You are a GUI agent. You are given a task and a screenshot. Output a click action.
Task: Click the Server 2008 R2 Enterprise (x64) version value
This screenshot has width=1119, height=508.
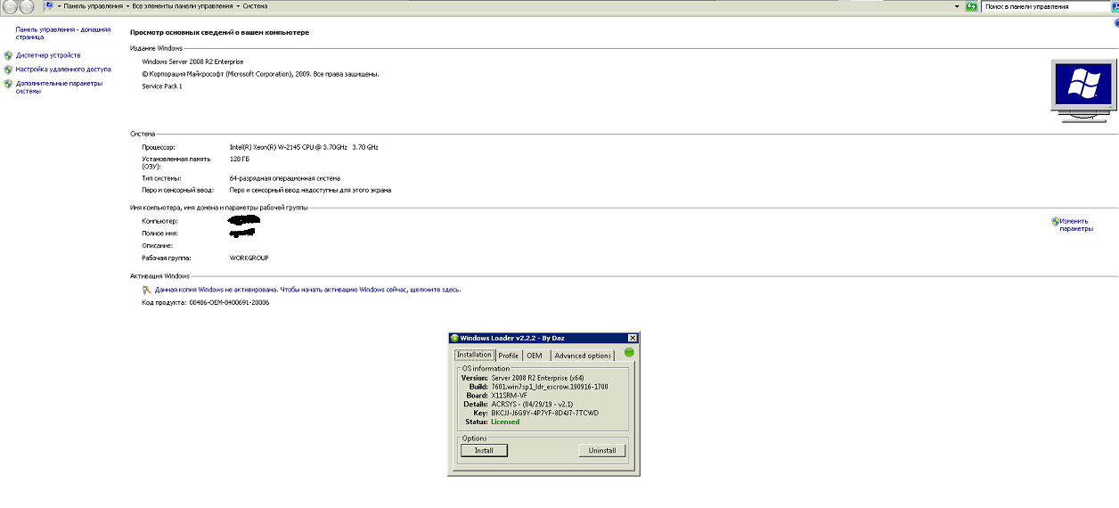[537, 377]
